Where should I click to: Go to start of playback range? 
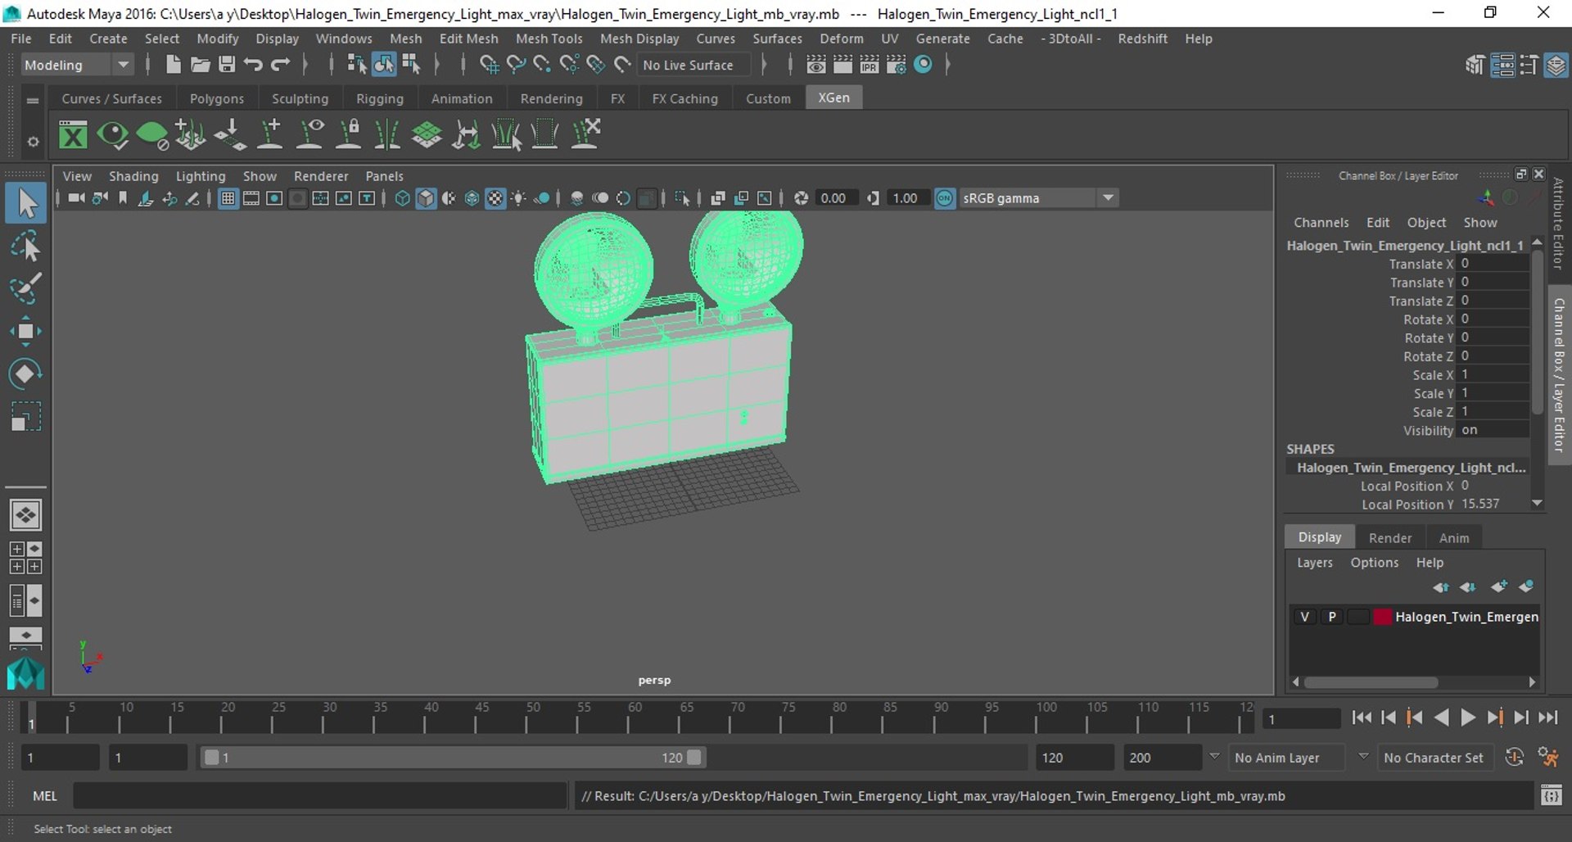(x=1362, y=718)
